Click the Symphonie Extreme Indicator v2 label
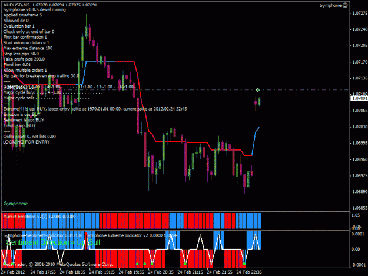This screenshot has width=368, height=276. coord(132,235)
